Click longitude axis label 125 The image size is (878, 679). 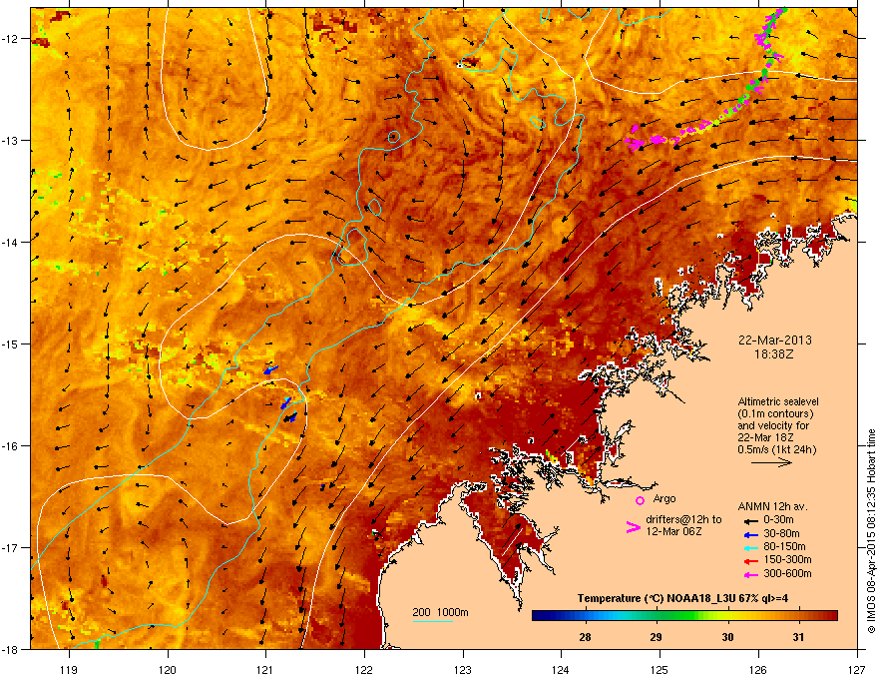659,670
